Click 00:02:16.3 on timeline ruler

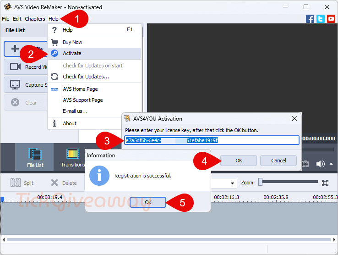pos(226,197)
